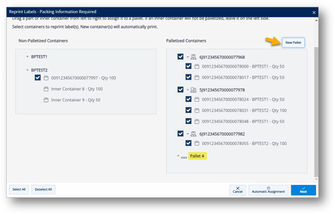
Task: Toggle checkbox for 00912345670000078048 container
Action: click(188, 121)
